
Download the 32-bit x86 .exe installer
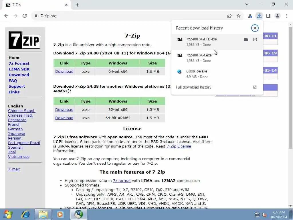click(x=64, y=110)
